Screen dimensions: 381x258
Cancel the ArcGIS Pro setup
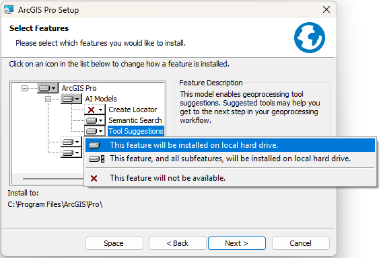point(301,243)
